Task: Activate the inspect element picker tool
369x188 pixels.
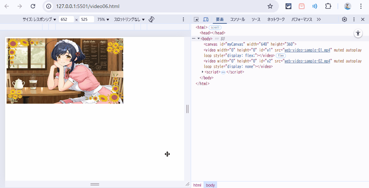Action: (196, 19)
